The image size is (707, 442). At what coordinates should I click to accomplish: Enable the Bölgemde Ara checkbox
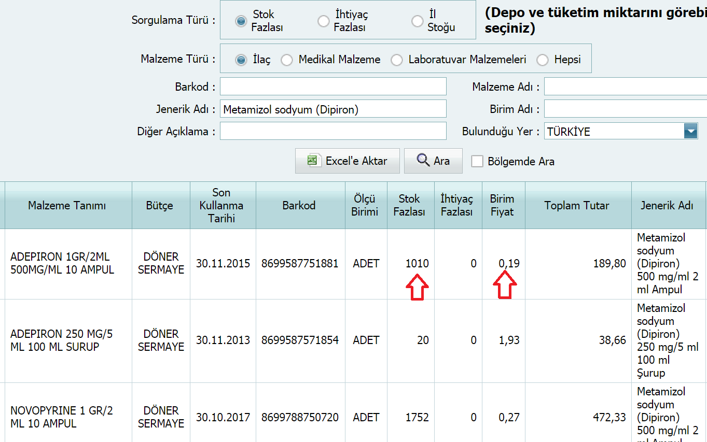[477, 161]
